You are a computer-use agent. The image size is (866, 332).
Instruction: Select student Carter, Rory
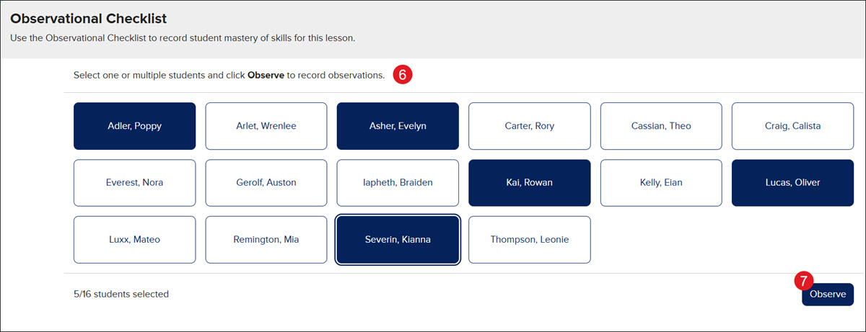[530, 126]
